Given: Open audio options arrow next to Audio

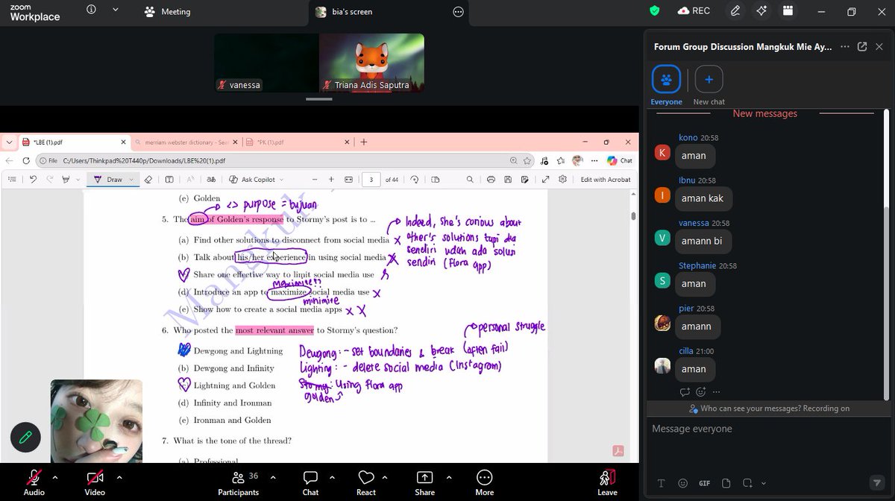Looking at the screenshot, I should click(55, 477).
